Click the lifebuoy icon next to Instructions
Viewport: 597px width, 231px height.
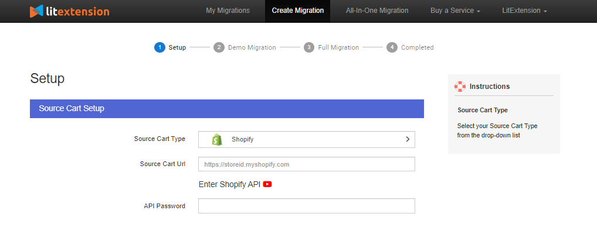click(x=460, y=87)
